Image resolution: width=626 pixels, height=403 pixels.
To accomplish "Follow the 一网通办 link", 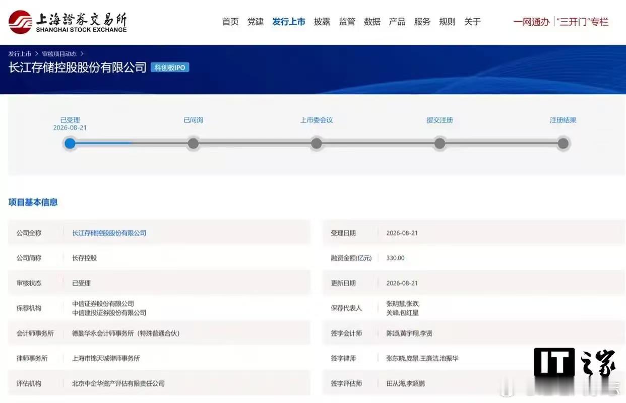I will (531, 22).
